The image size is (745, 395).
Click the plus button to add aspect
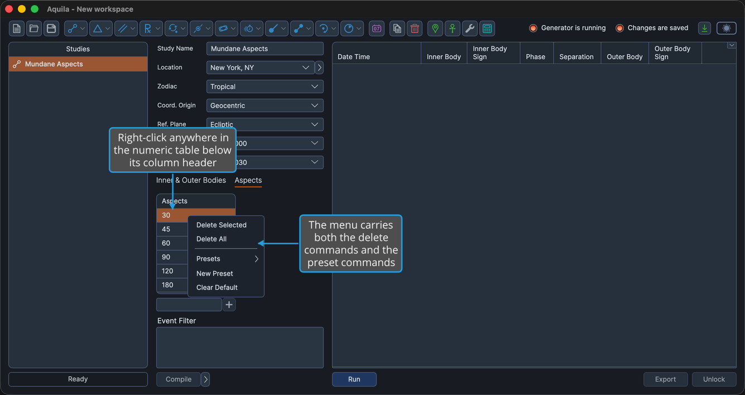pyautogui.click(x=229, y=305)
